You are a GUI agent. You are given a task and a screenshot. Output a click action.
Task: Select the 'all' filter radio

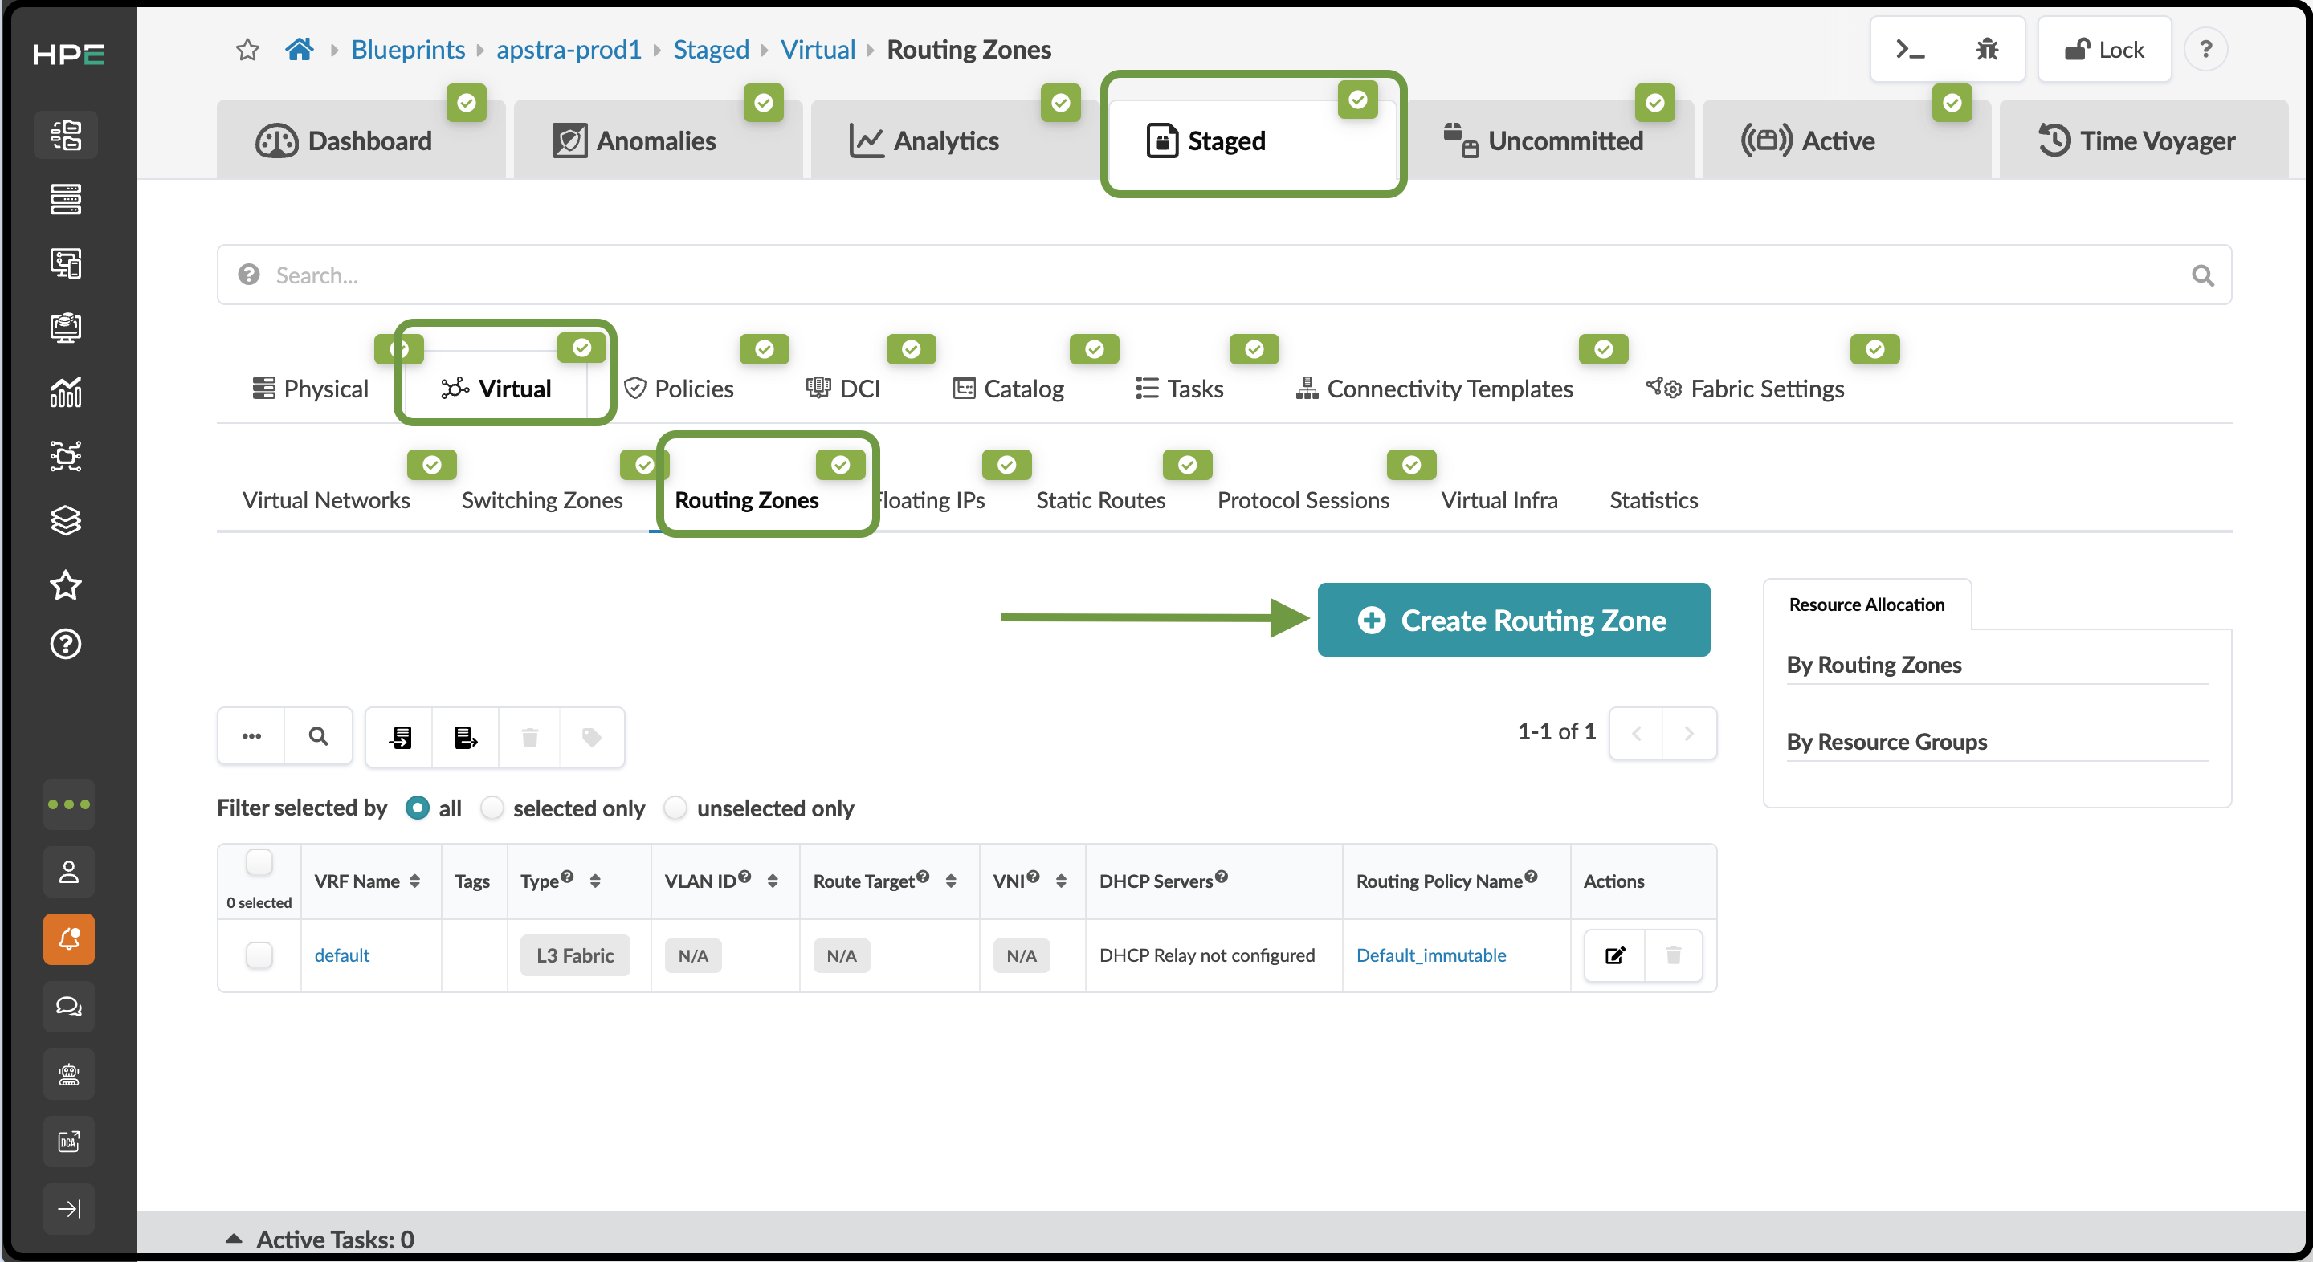point(418,808)
